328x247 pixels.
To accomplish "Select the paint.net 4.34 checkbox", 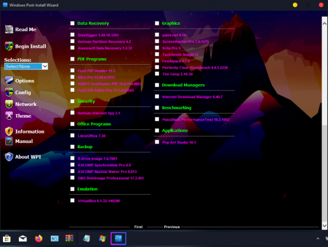I will coord(157,35).
